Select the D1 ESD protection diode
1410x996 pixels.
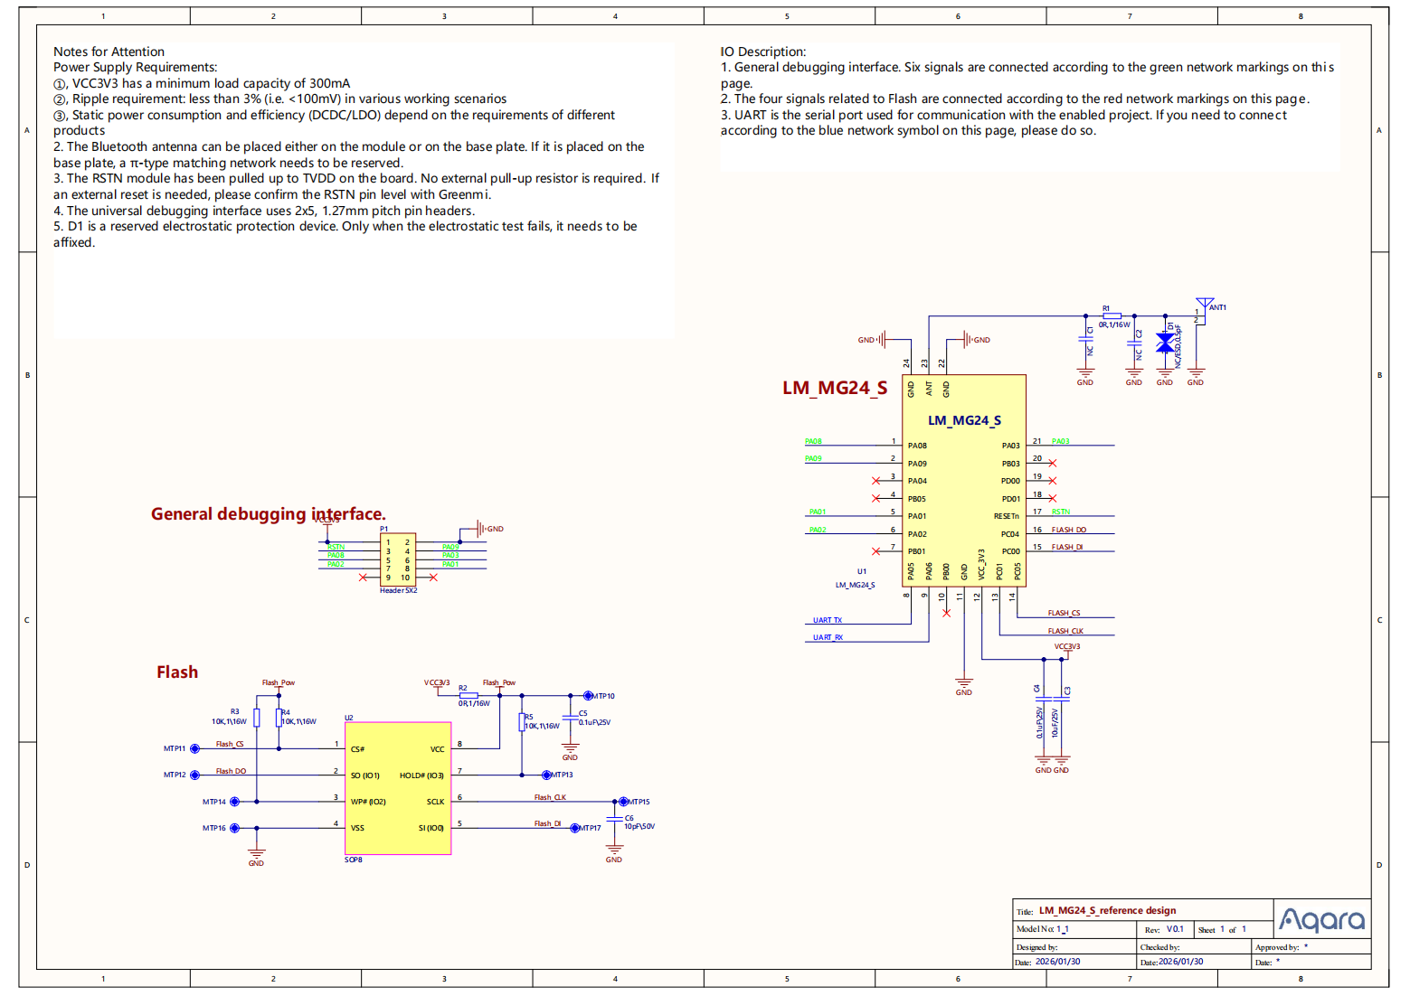coord(1165,343)
